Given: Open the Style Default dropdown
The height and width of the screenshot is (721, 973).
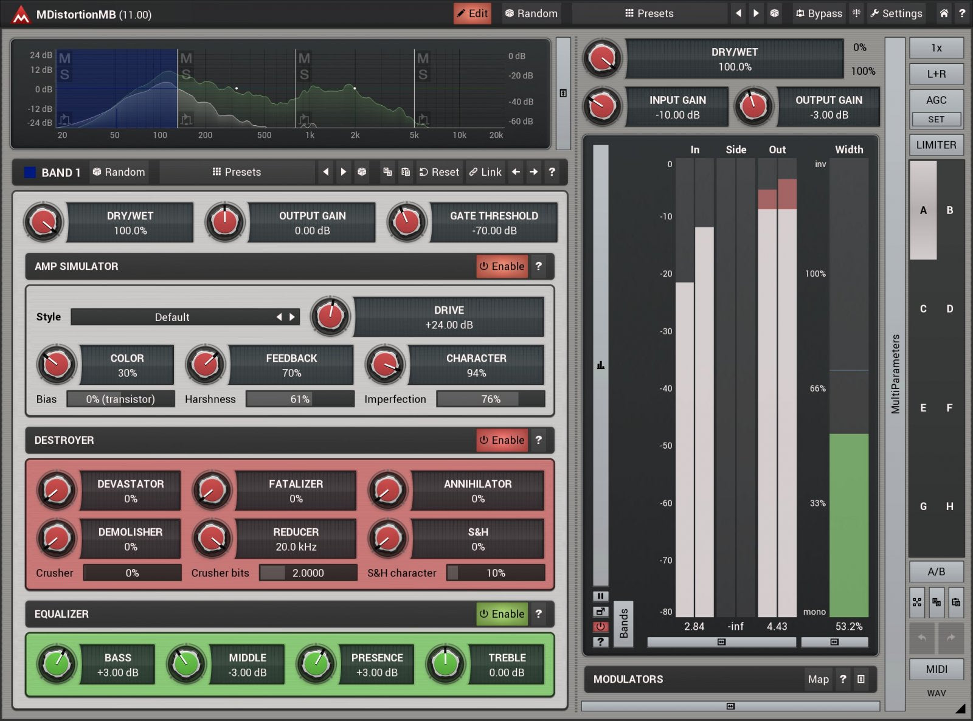Looking at the screenshot, I should point(172,317).
